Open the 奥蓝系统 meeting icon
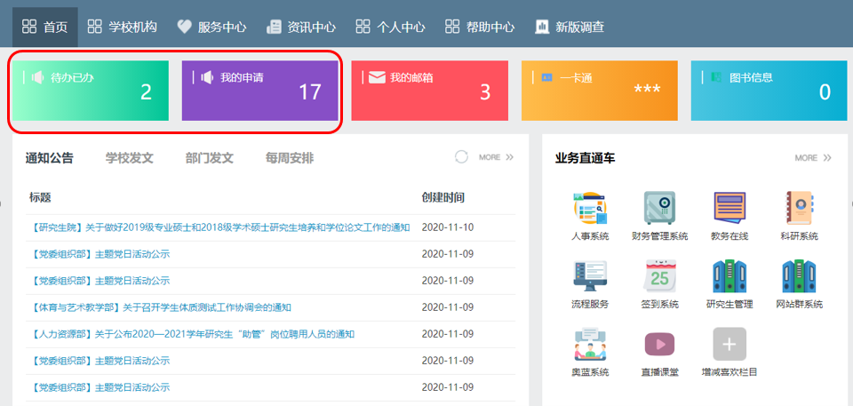 tap(590, 344)
